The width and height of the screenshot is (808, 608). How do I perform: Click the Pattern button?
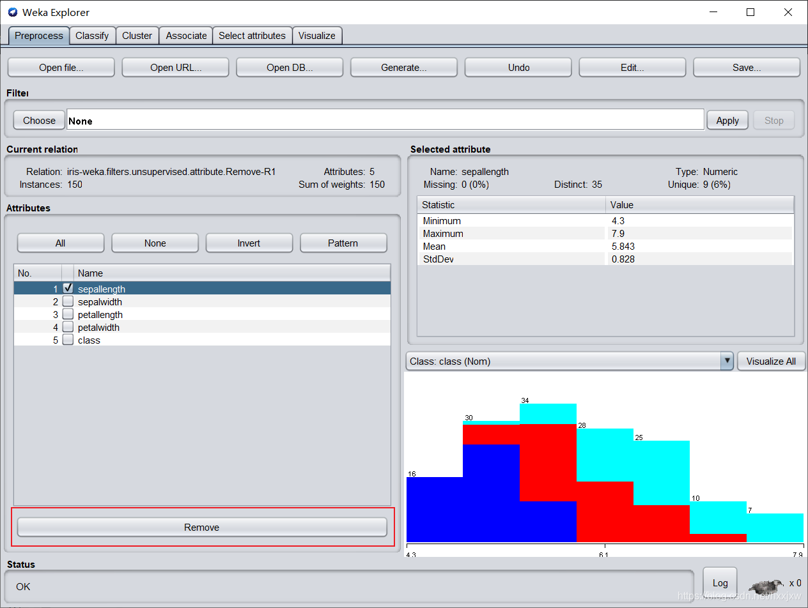[343, 243]
